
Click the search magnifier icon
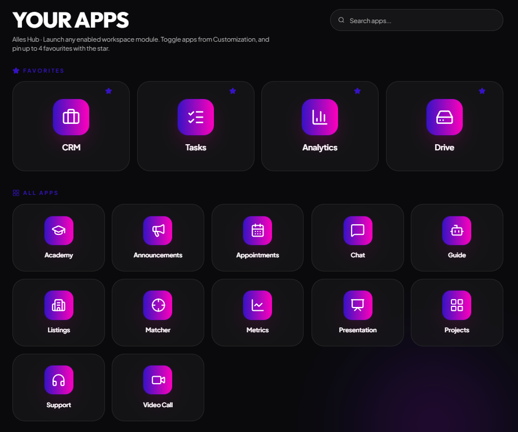[341, 20]
